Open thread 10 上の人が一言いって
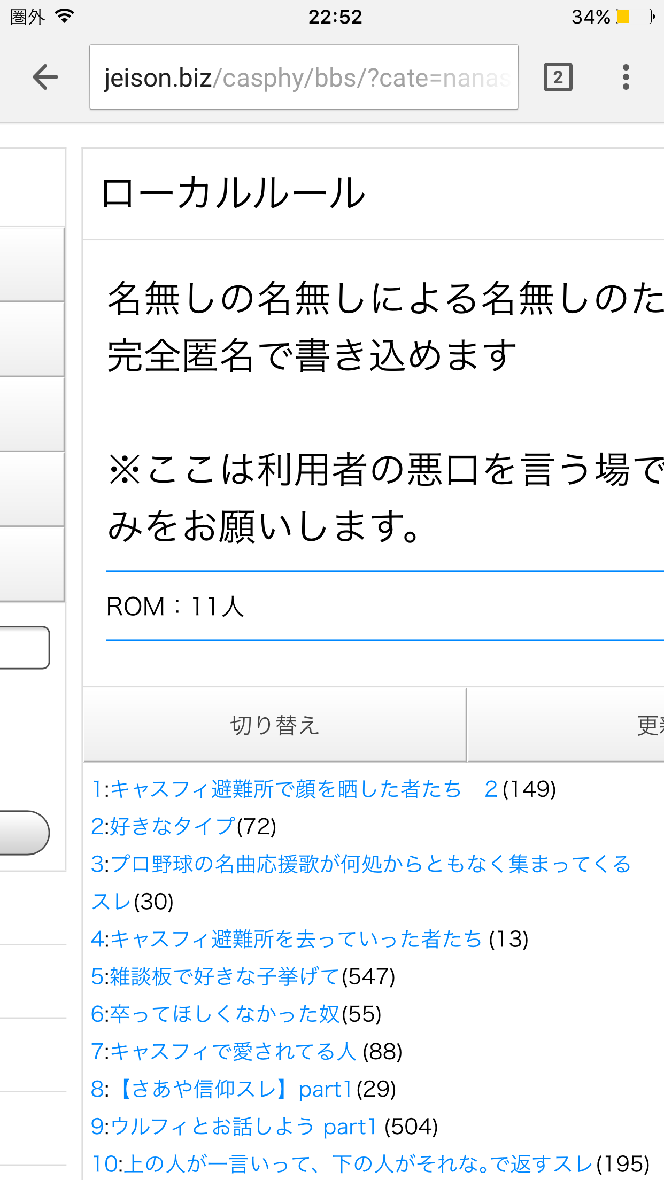Screen dimensions: 664x1180 (x=342, y=1163)
